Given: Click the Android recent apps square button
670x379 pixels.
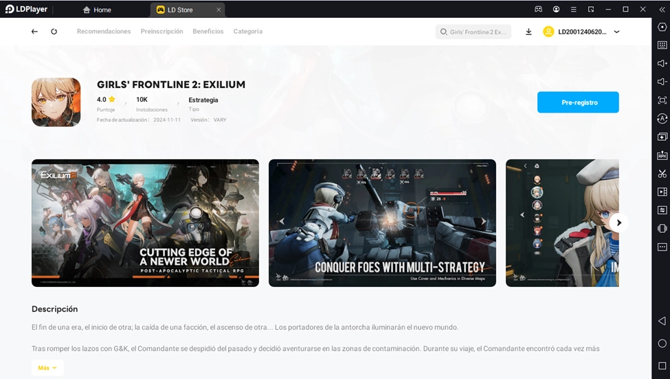Looking at the screenshot, I should pos(662,366).
